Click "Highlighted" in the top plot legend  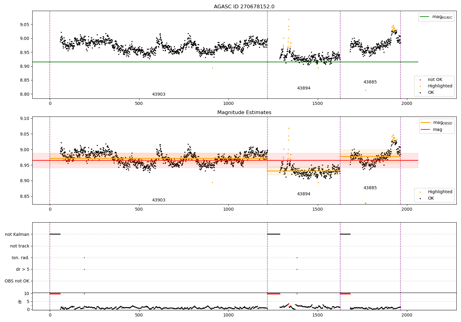tap(440, 86)
